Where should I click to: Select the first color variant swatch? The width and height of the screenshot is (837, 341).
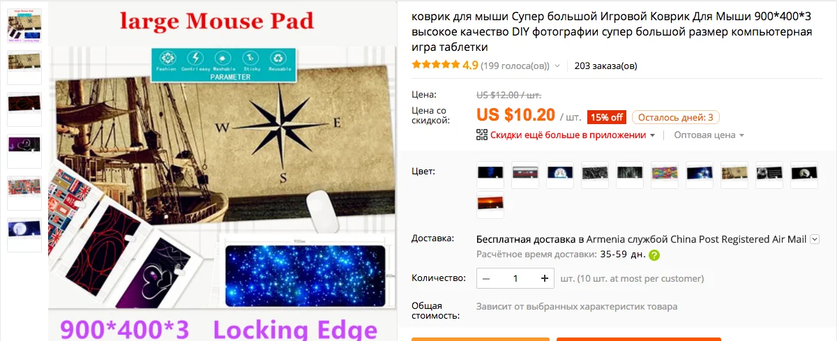490,175
